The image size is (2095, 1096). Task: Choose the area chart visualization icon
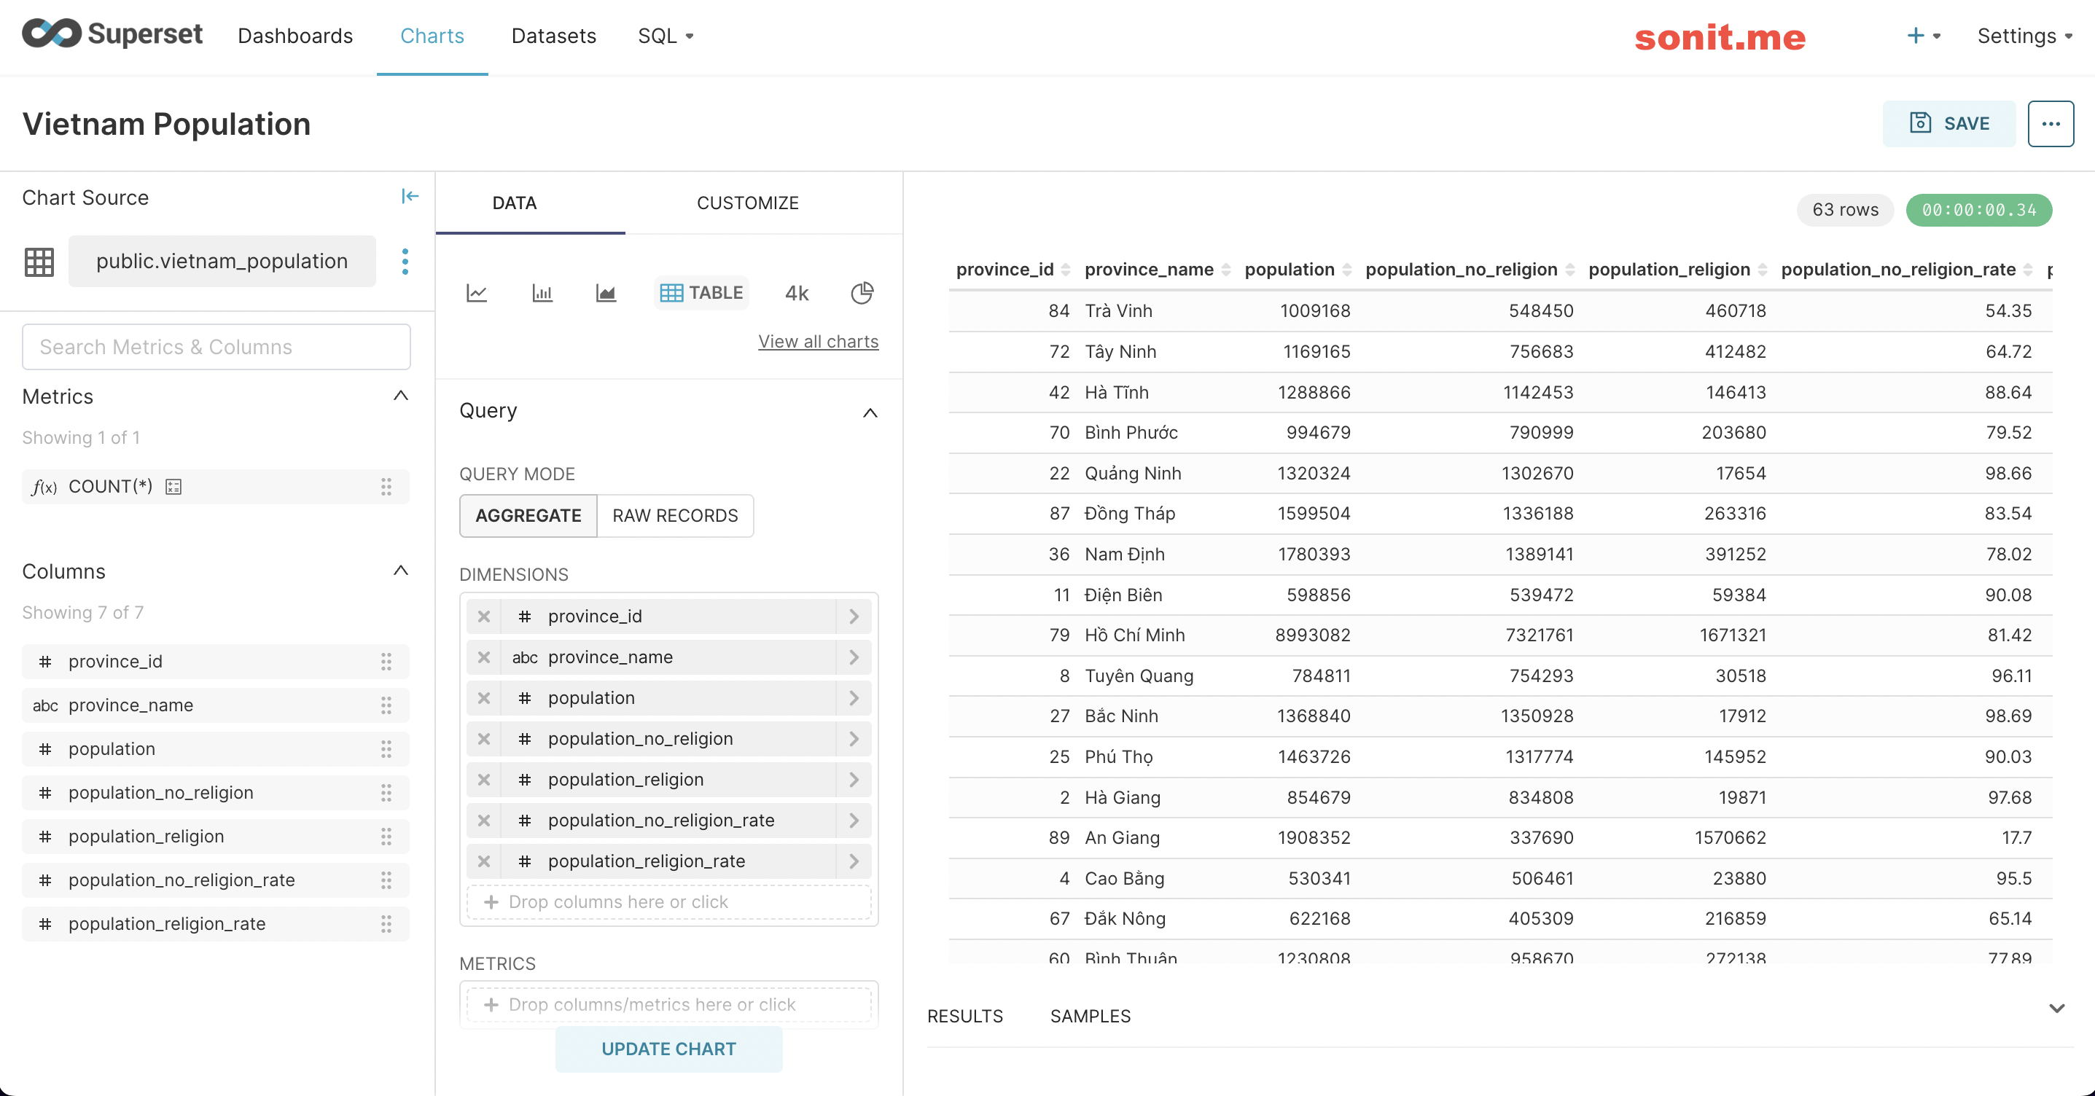click(606, 293)
